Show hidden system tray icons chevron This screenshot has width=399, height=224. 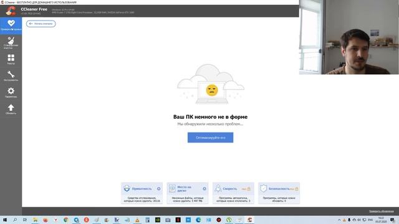339,220
